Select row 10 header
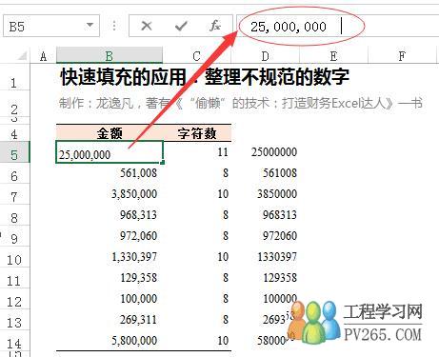The width and height of the screenshot is (439, 357). coord(14,260)
